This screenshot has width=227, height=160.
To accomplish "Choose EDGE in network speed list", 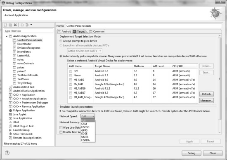I will pos(88,134).
